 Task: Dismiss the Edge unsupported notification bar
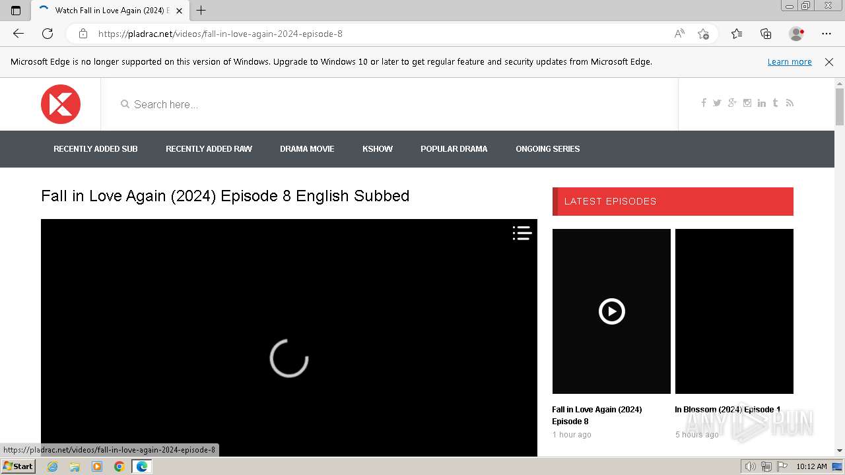[829, 62]
